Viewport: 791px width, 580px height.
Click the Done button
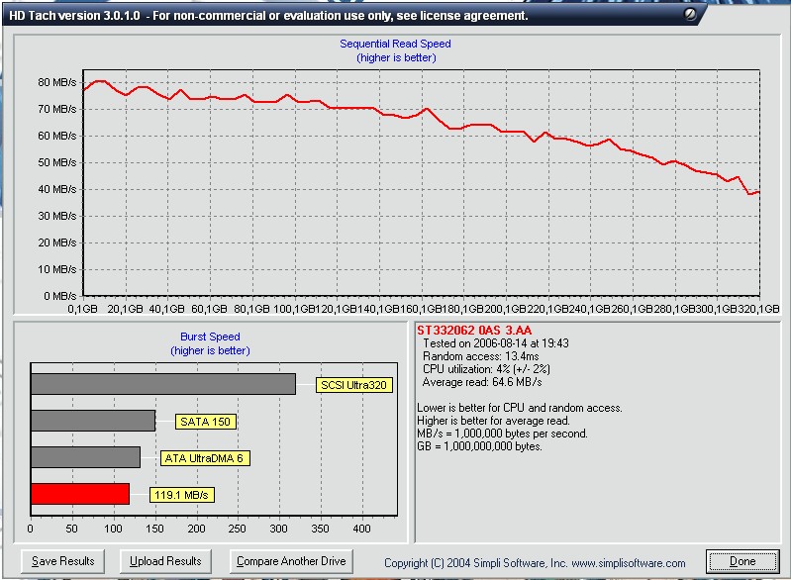742,561
